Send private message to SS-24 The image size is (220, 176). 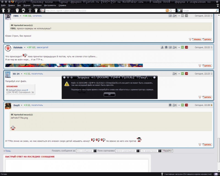pyautogui.click(x=175, y=73)
